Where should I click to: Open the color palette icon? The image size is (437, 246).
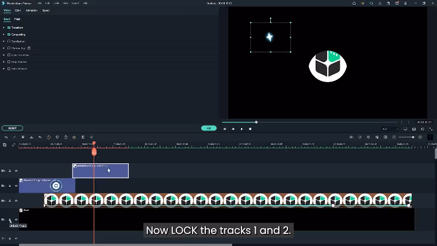tap(57, 137)
